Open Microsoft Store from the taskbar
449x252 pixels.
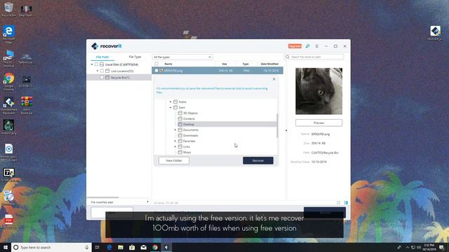pyautogui.click(x=132, y=247)
